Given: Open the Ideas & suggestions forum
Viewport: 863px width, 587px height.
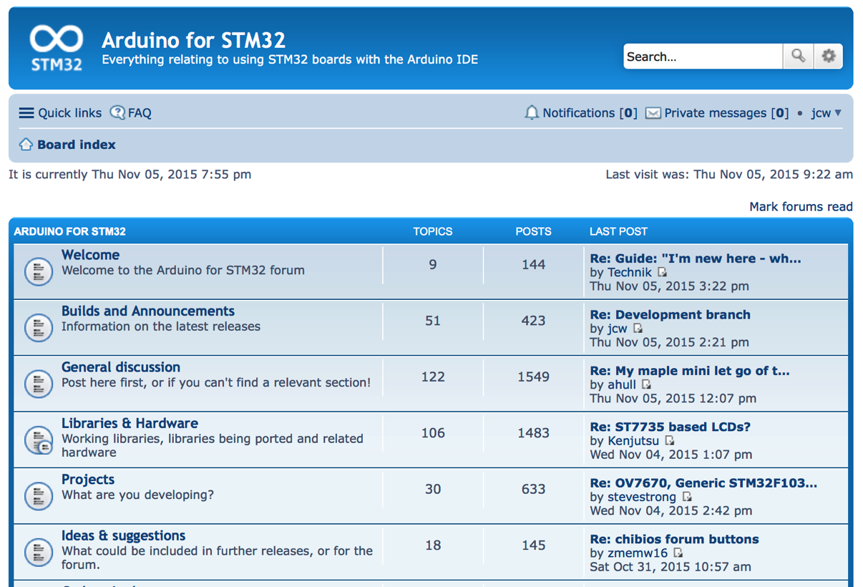Looking at the screenshot, I should 123,535.
